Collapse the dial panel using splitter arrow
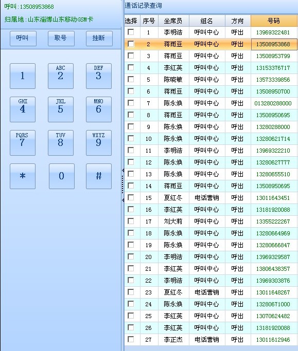 pos(123,171)
